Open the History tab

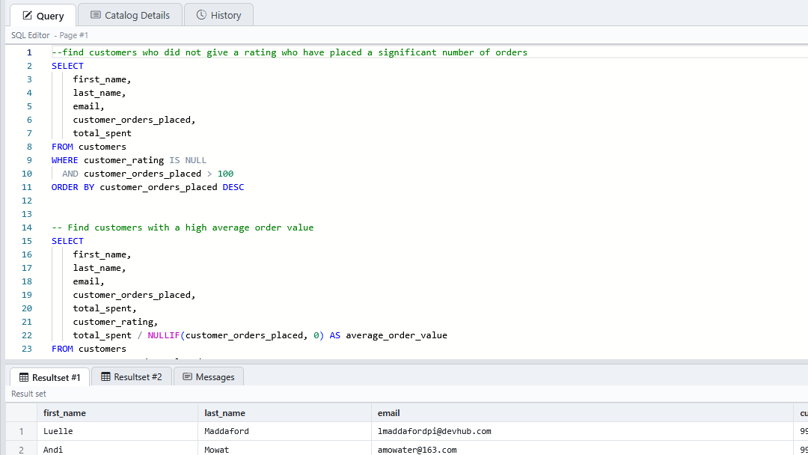tap(218, 16)
